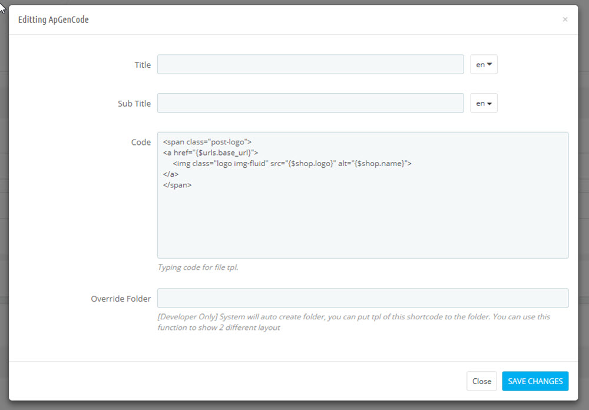Click the 'Typing code for file tpl.' hint
Viewport: 589px width, 410px height.
pos(198,267)
